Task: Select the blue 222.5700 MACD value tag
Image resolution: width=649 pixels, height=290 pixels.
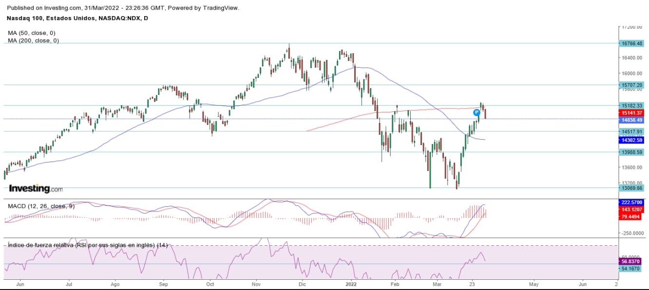Action: coord(632,202)
